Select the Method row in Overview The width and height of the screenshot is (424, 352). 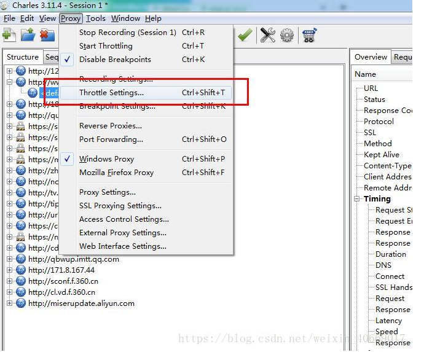point(377,143)
